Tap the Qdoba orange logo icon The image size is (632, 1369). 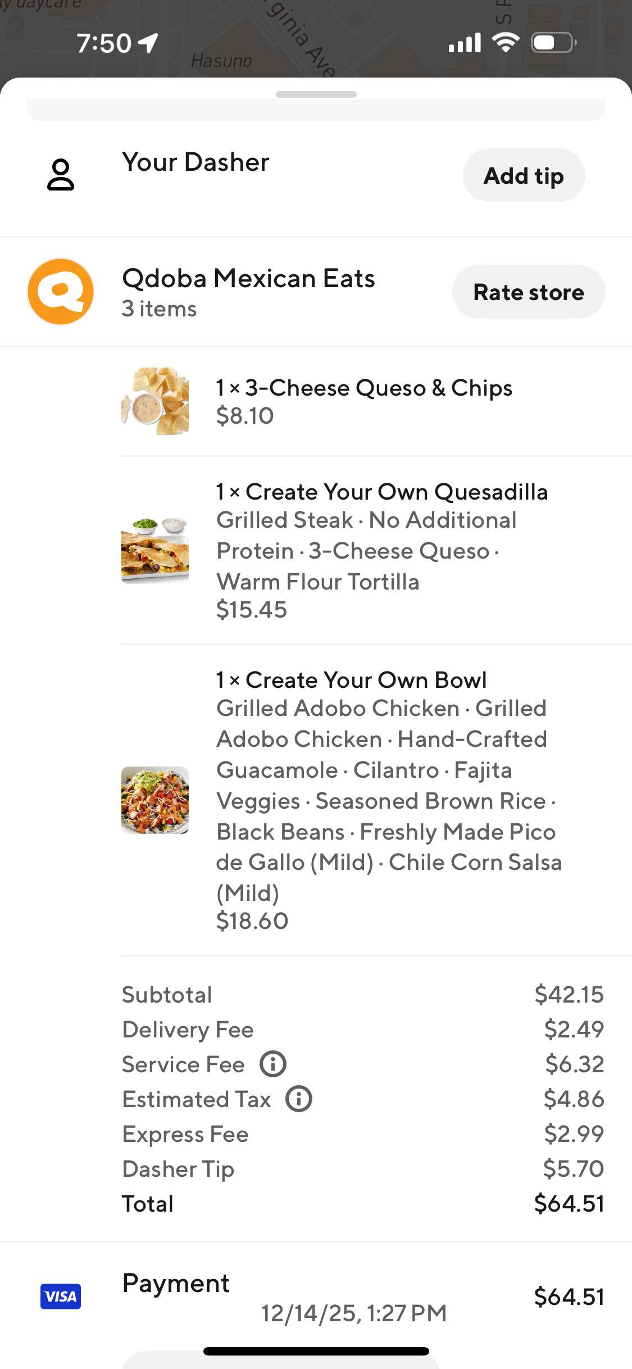pos(61,292)
